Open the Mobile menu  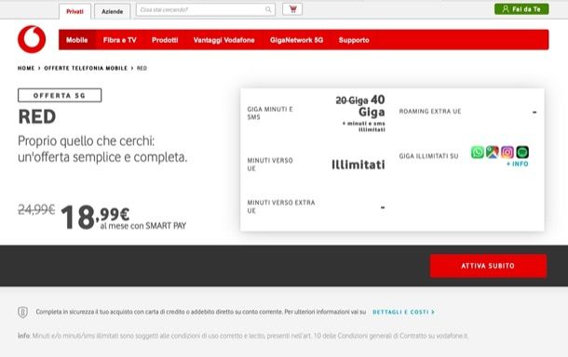coord(77,40)
